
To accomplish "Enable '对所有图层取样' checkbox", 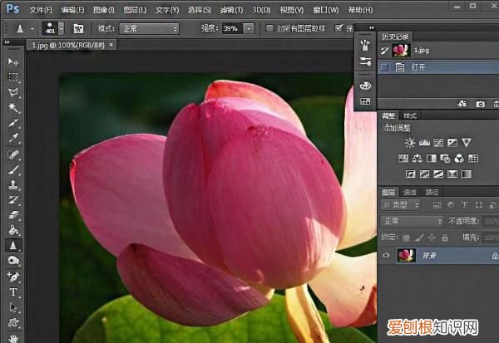I will 269,28.
